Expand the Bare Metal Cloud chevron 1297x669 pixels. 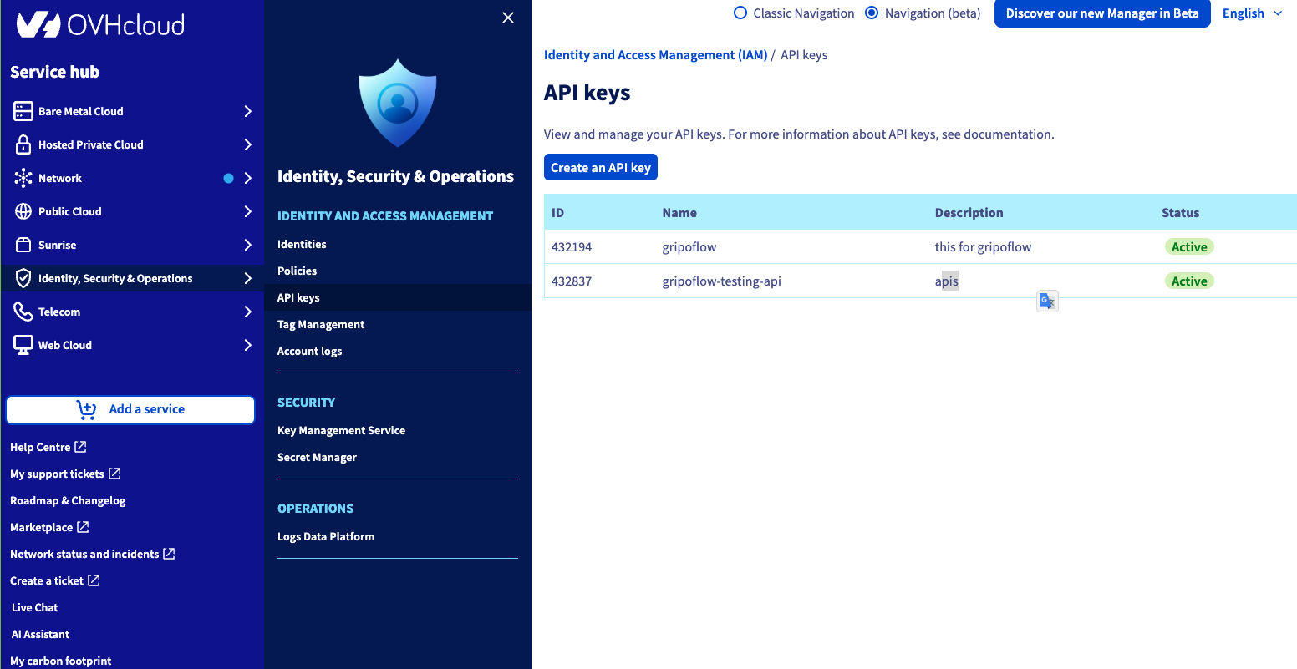point(247,111)
